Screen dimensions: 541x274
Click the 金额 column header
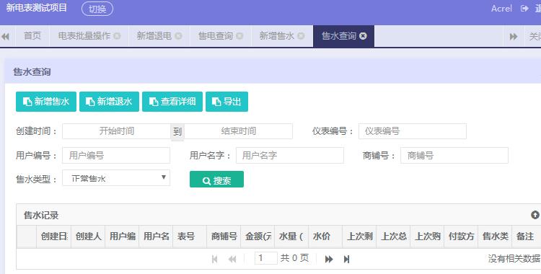[258, 237]
